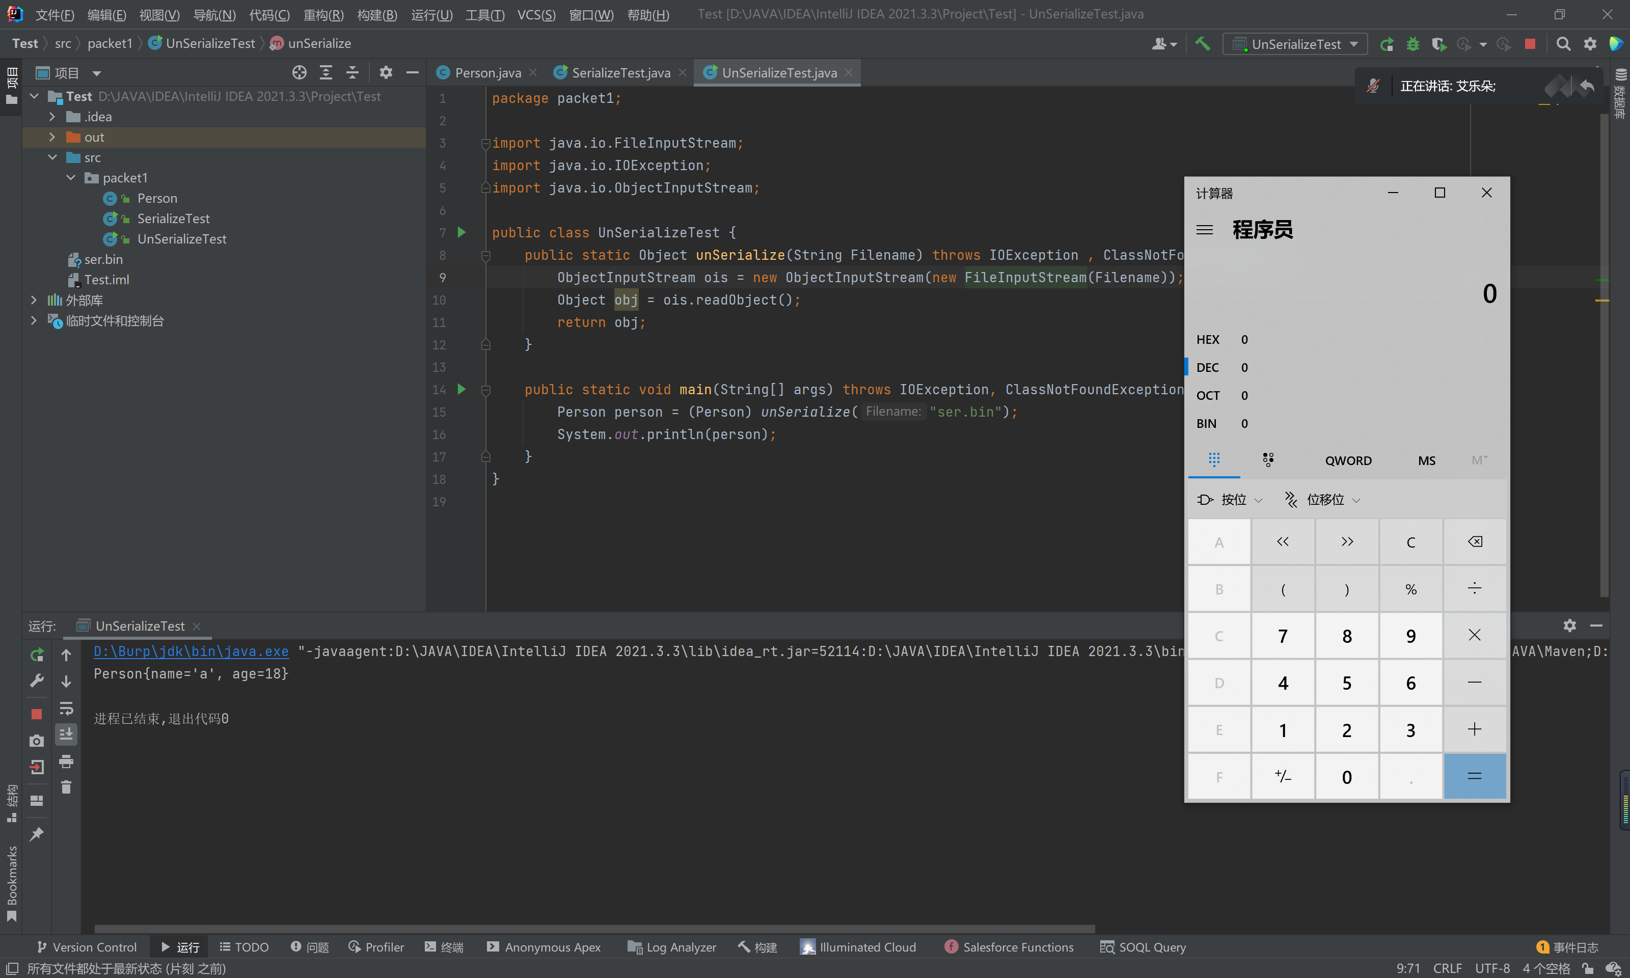
Task: Click the Run configuration dropdown arrow
Action: click(x=1353, y=43)
